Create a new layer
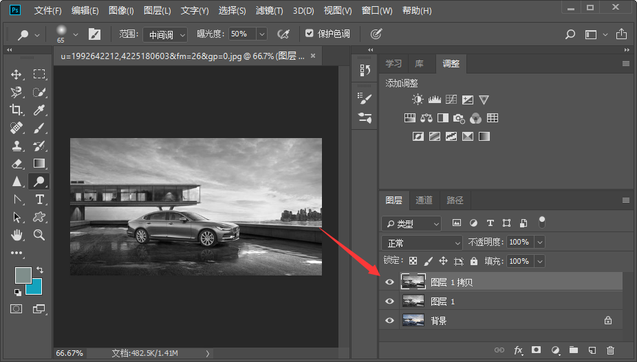The image size is (637, 362). [592, 350]
